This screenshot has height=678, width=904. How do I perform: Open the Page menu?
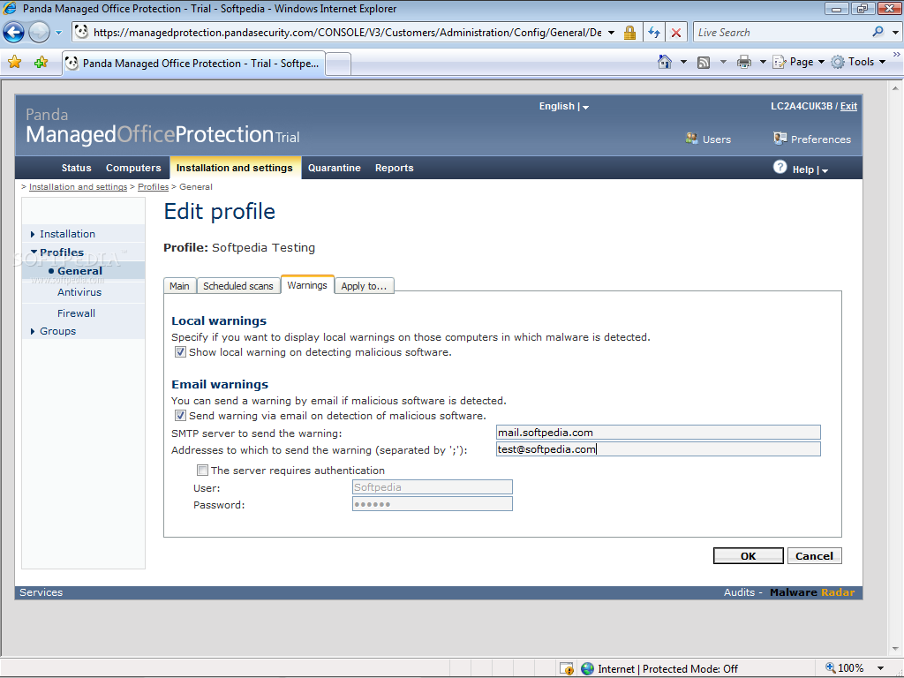click(x=798, y=62)
